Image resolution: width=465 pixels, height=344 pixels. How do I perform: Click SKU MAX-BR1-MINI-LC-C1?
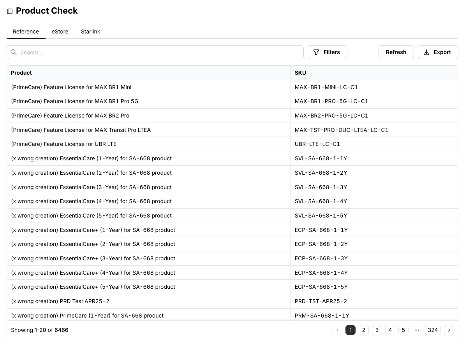326,87
